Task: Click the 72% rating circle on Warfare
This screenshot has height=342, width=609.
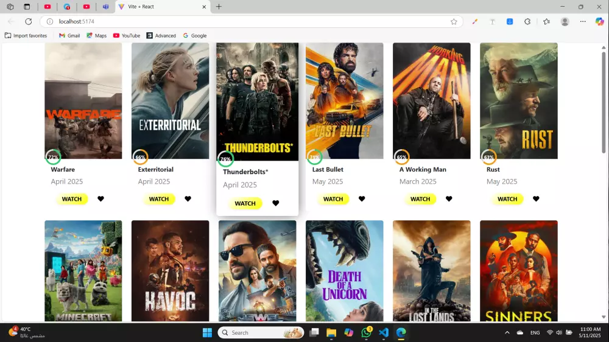Action: pyautogui.click(x=53, y=157)
